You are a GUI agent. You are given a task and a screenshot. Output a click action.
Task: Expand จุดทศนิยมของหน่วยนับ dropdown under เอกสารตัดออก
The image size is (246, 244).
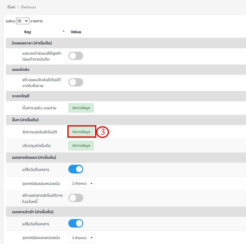(x=82, y=184)
